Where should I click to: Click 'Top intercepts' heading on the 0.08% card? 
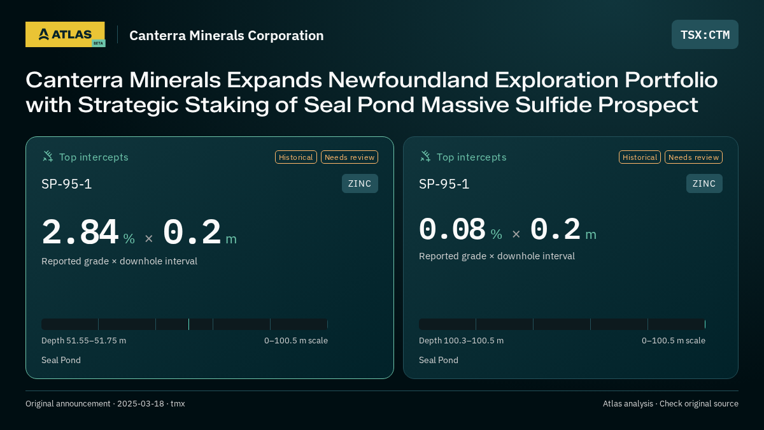pos(471,157)
